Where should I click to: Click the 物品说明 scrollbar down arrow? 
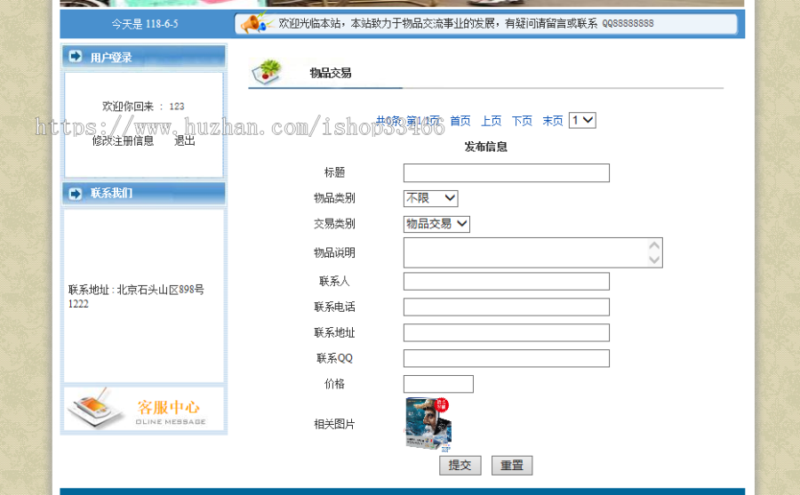tap(654, 259)
